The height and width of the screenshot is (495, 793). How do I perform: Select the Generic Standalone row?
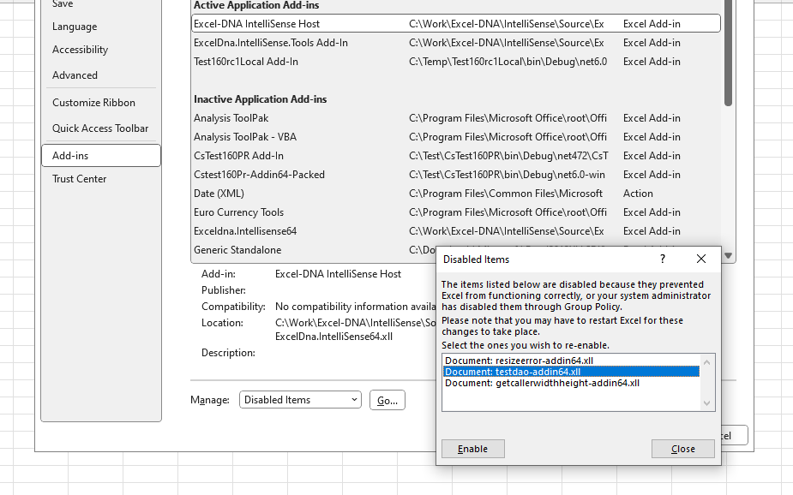(x=314, y=250)
